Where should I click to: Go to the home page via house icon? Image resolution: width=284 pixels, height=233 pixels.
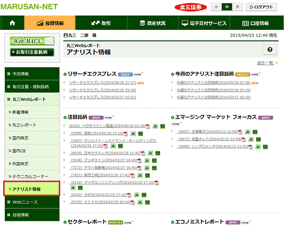[12, 23]
